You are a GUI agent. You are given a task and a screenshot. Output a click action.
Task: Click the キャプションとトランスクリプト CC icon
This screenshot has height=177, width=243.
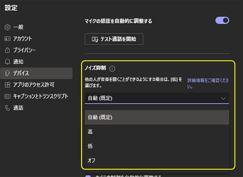(7, 96)
